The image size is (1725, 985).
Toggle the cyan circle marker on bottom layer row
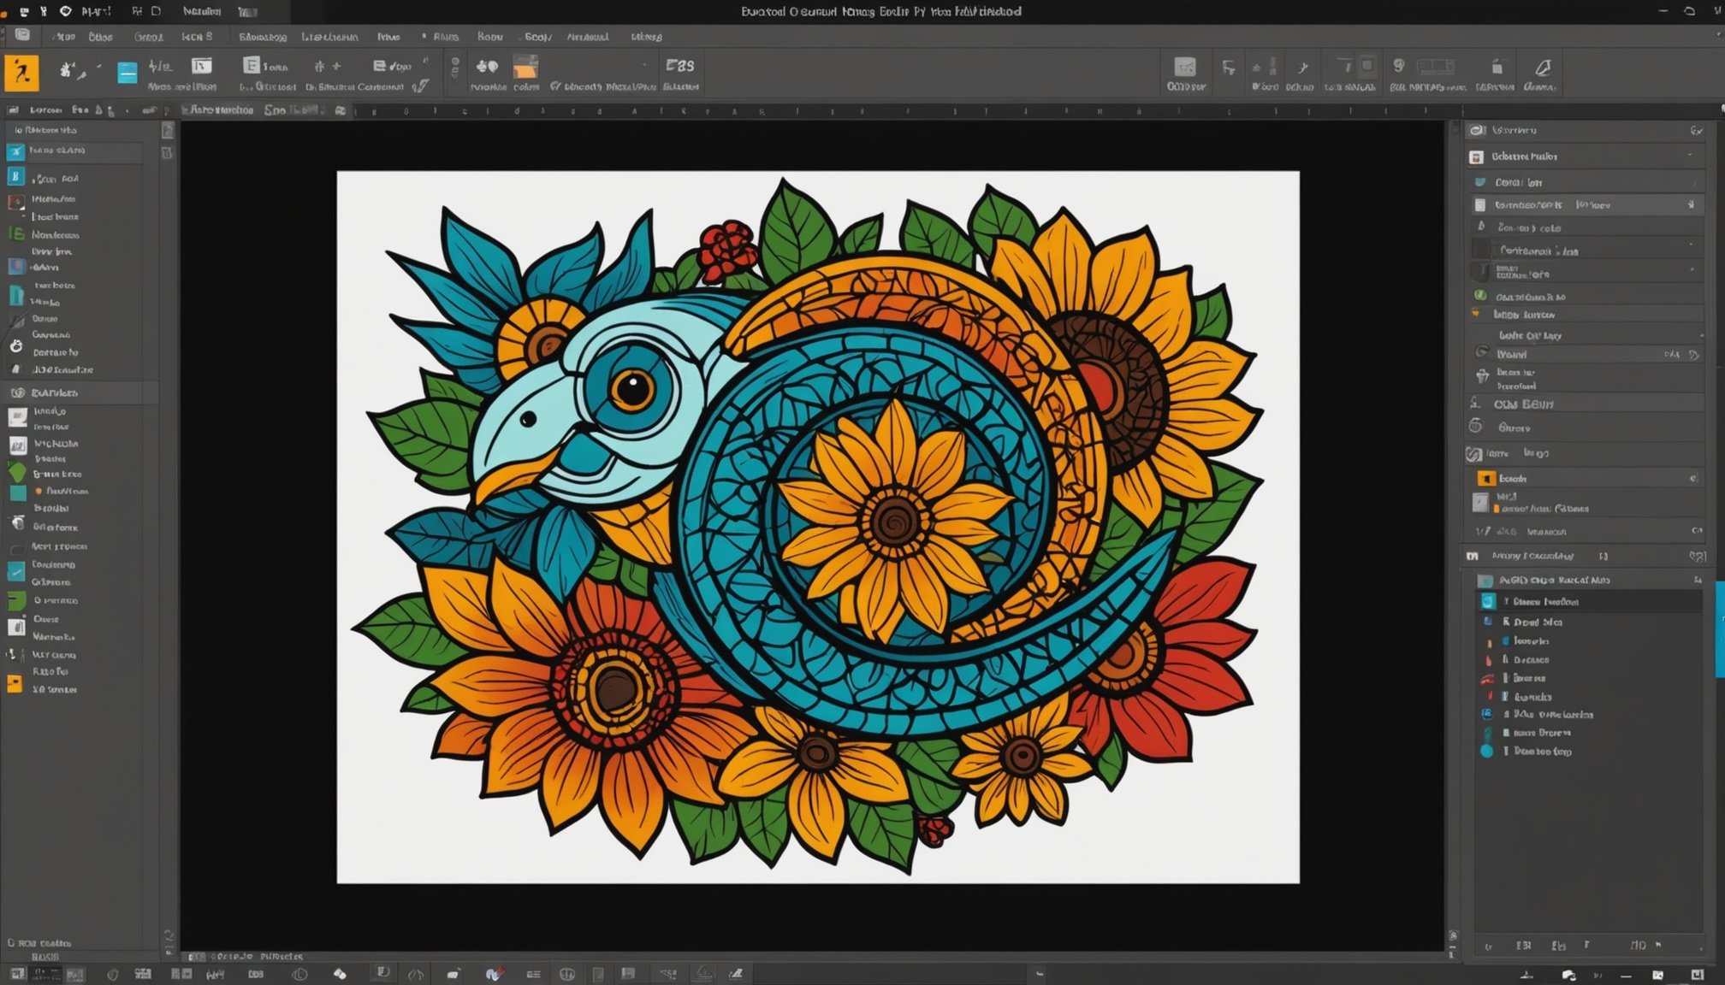pos(1486,752)
